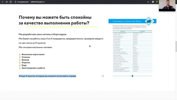Go forward with the browser forward arrow
The height and width of the screenshot is (100, 177).
tap(7, 2)
